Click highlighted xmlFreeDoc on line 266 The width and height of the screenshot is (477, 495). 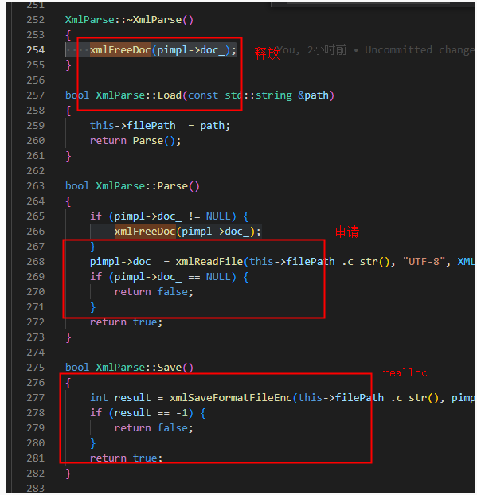(145, 232)
